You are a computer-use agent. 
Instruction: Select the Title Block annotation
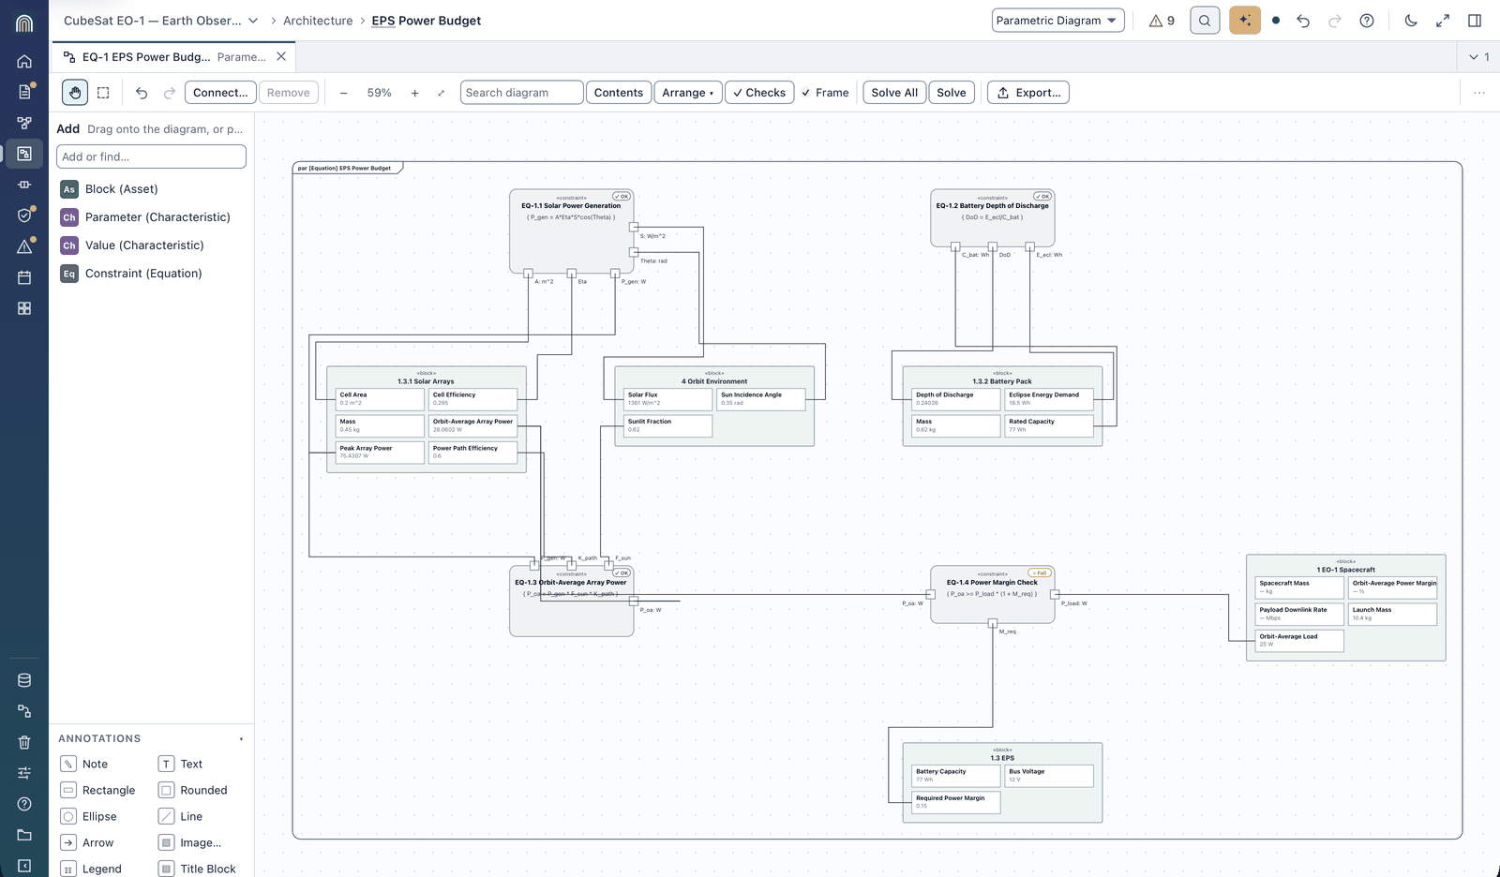(x=198, y=870)
